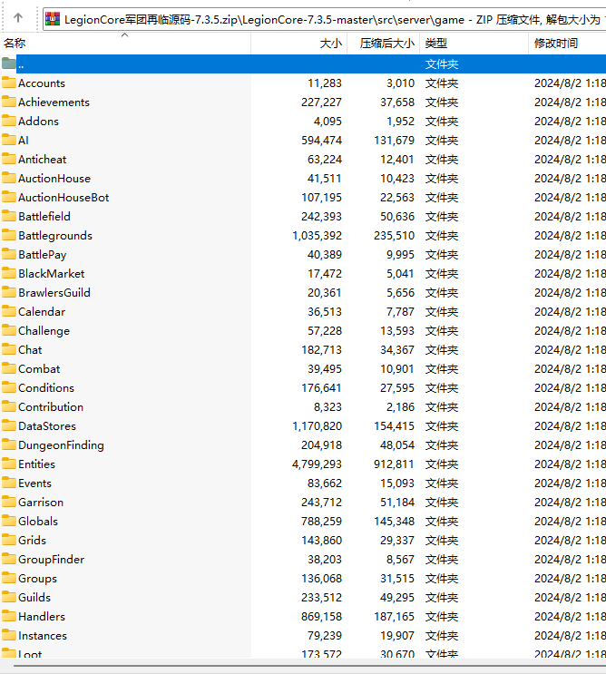Screen dimensions: 606x674
Task: Click the Calendar folder icon
Action: (8, 311)
